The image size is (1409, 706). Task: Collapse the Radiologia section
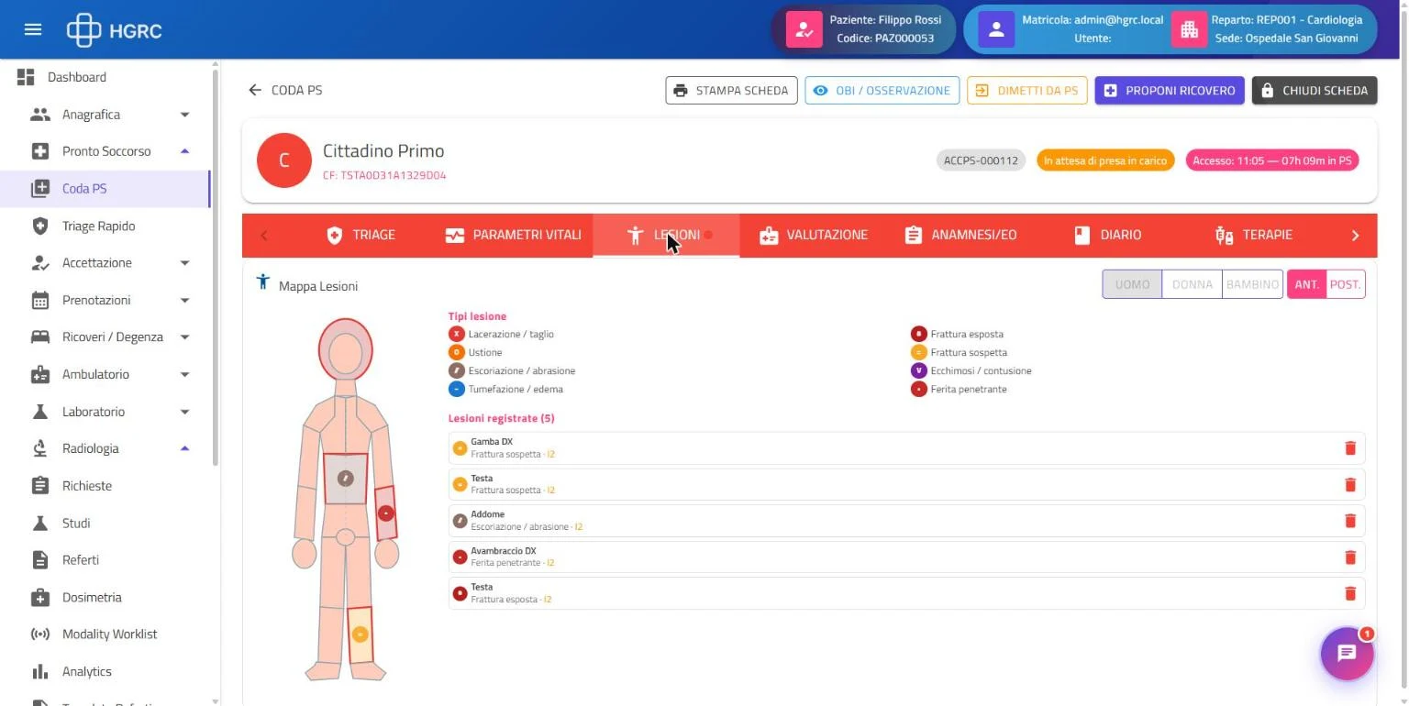coord(184,448)
